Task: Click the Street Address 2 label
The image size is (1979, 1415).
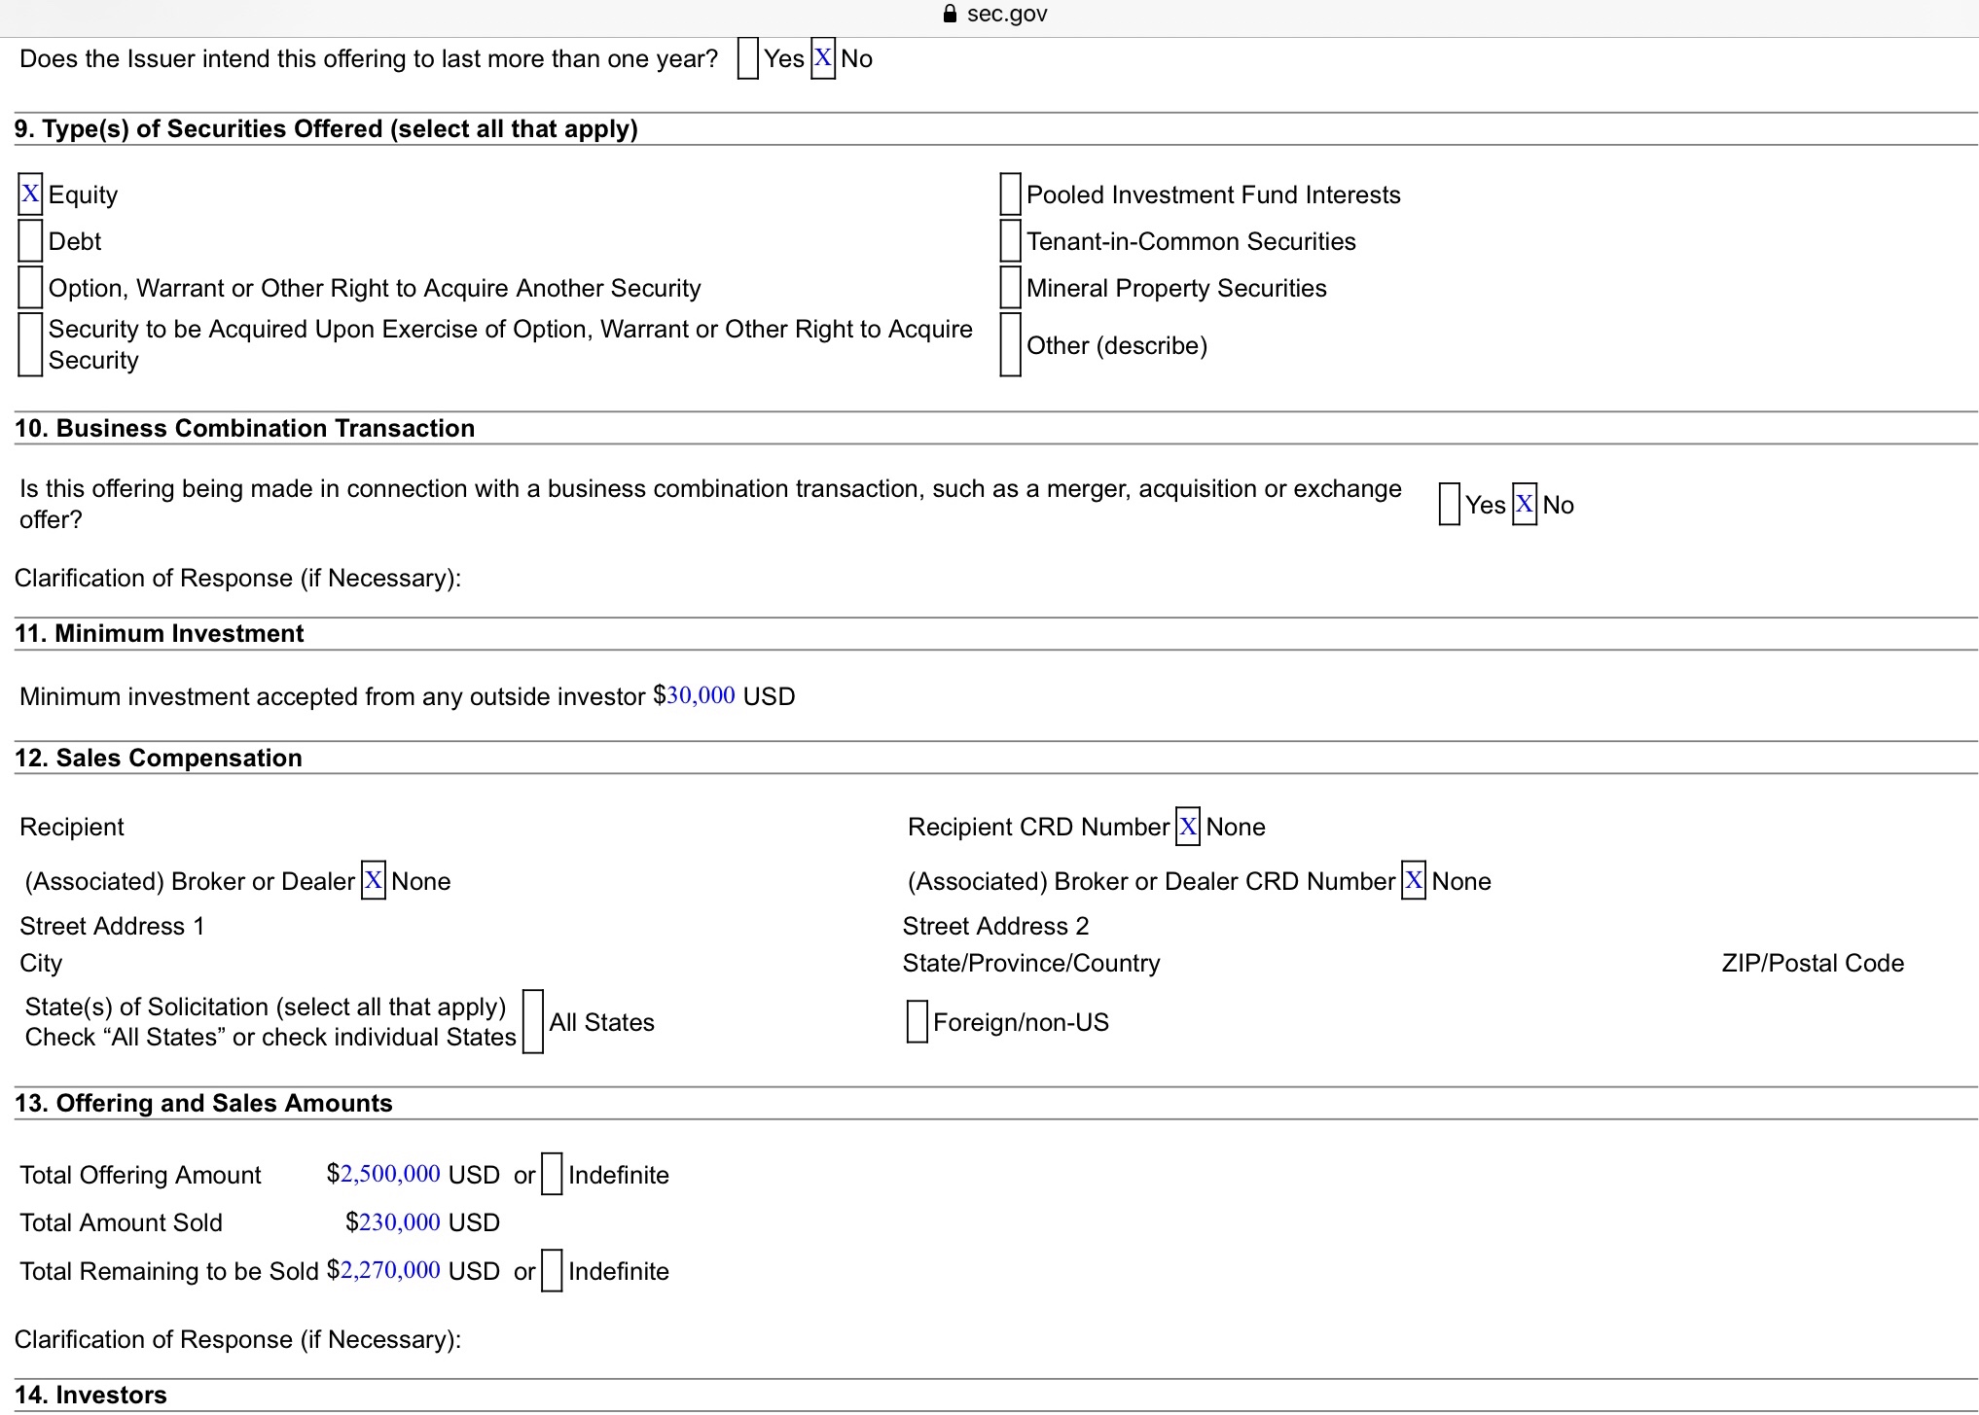Action: [x=995, y=926]
